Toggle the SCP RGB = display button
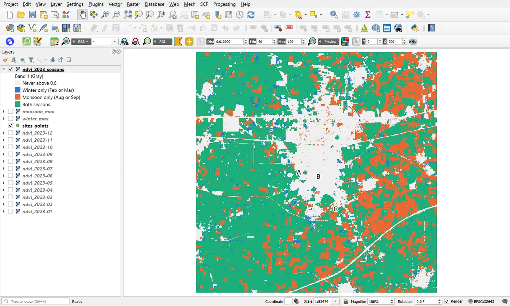510x306 pixels. pyautogui.click(x=81, y=42)
